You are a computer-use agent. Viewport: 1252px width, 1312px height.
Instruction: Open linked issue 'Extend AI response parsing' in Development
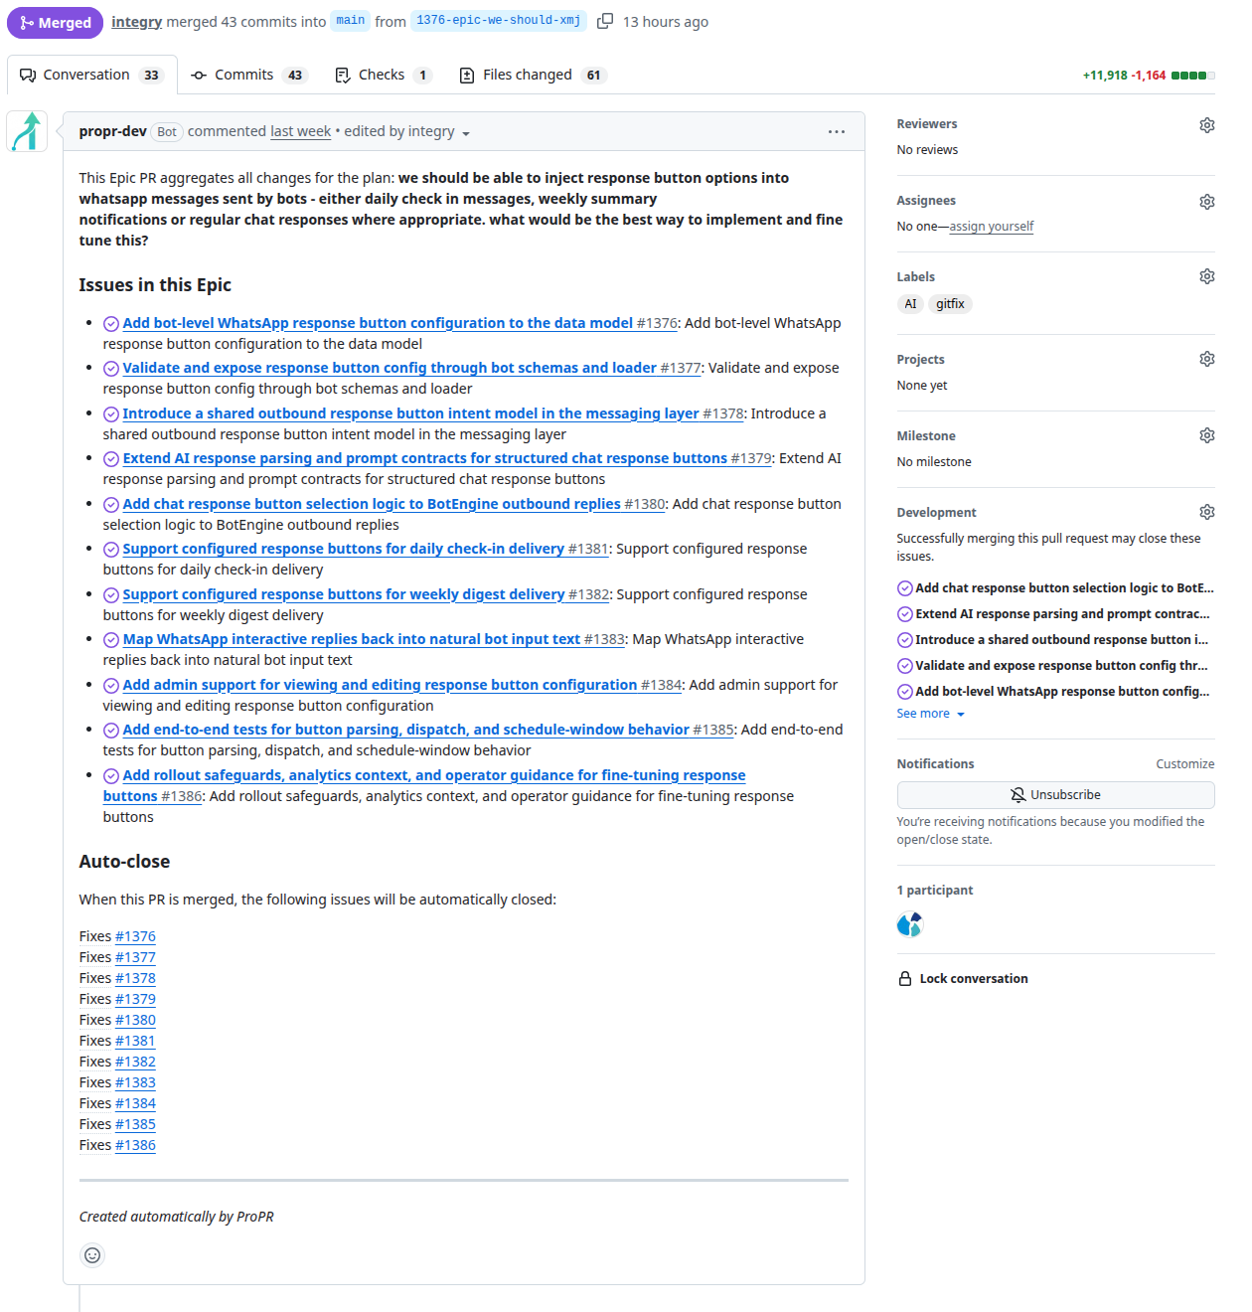(x=1062, y=614)
